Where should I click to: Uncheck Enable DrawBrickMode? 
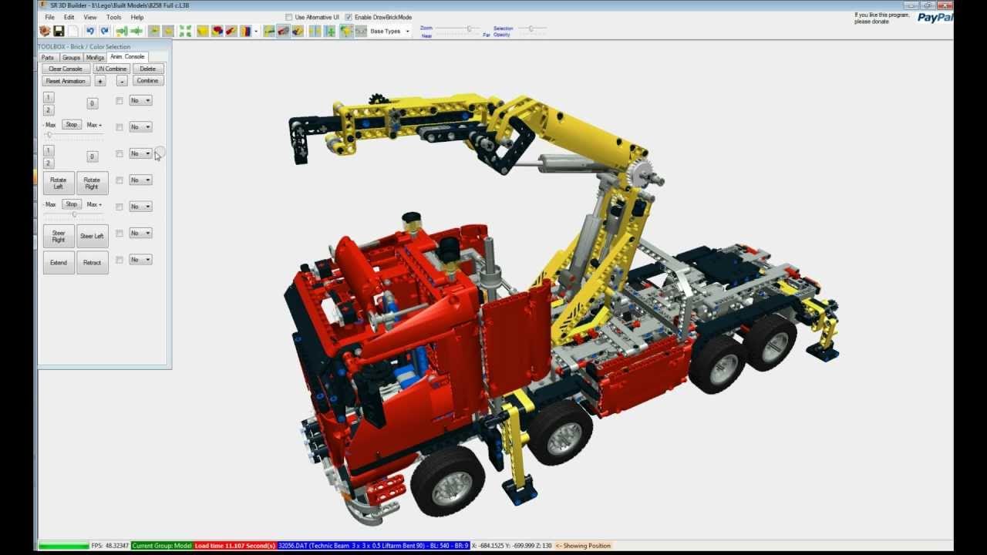click(x=349, y=17)
